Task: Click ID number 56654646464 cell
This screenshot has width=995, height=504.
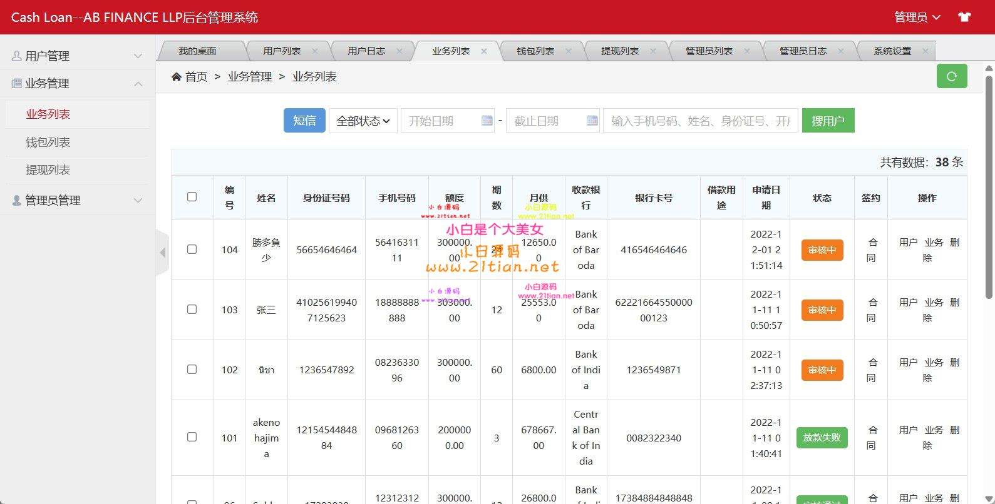Action: click(327, 249)
